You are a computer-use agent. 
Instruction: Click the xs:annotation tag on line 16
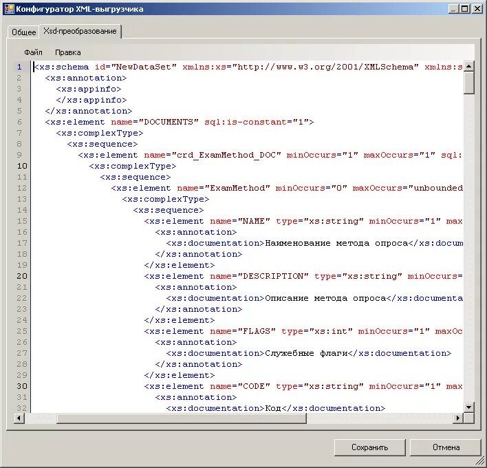coord(195,232)
